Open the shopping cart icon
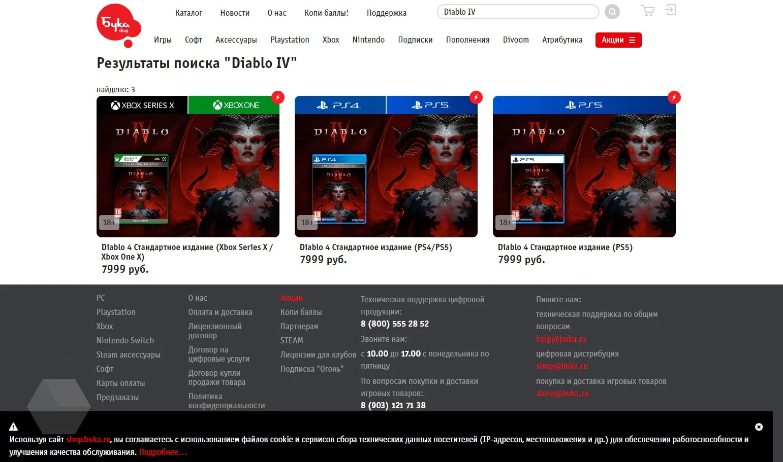 [648, 11]
